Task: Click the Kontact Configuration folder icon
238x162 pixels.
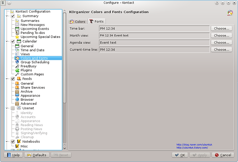Action: click(x=12, y=12)
